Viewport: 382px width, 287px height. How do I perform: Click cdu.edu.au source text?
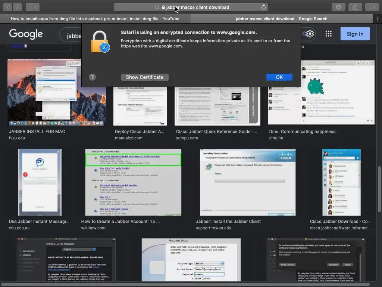[19, 228]
